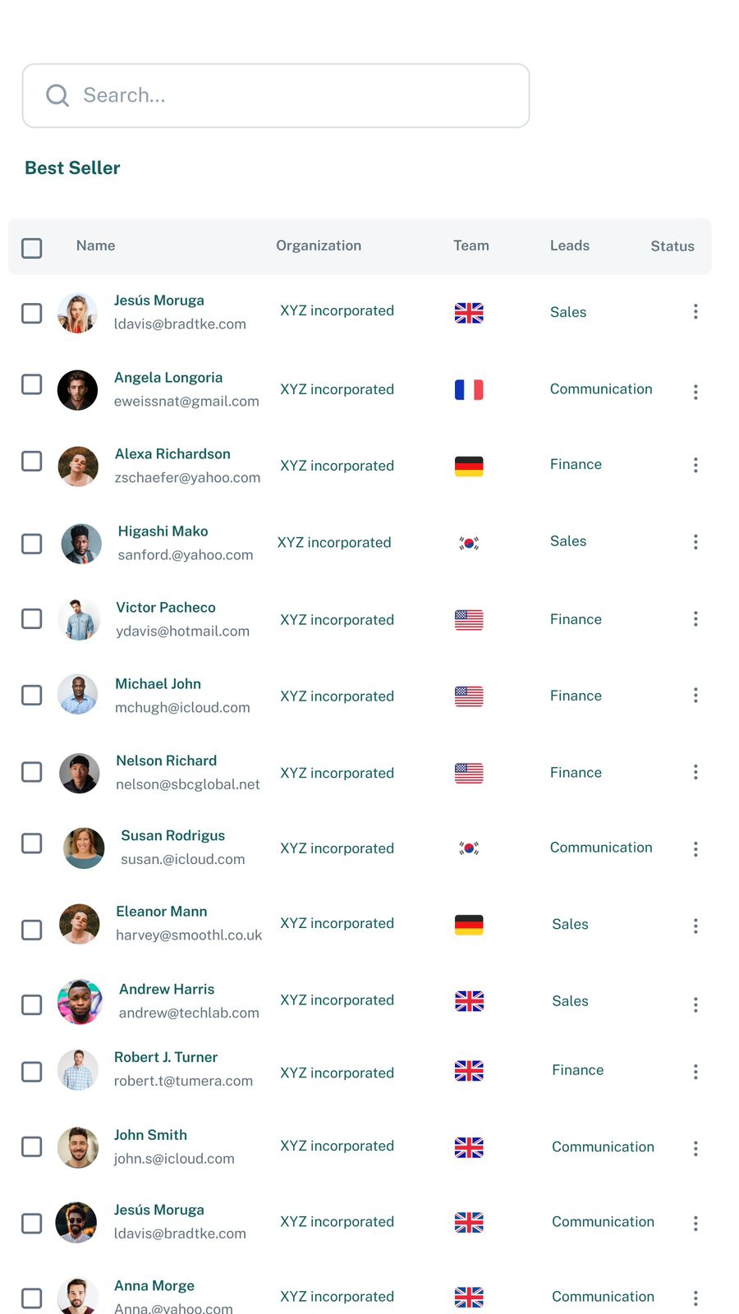The height and width of the screenshot is (1314, 739).
Task: Open Eleanor Mann's name link
Action: point(162,912)
